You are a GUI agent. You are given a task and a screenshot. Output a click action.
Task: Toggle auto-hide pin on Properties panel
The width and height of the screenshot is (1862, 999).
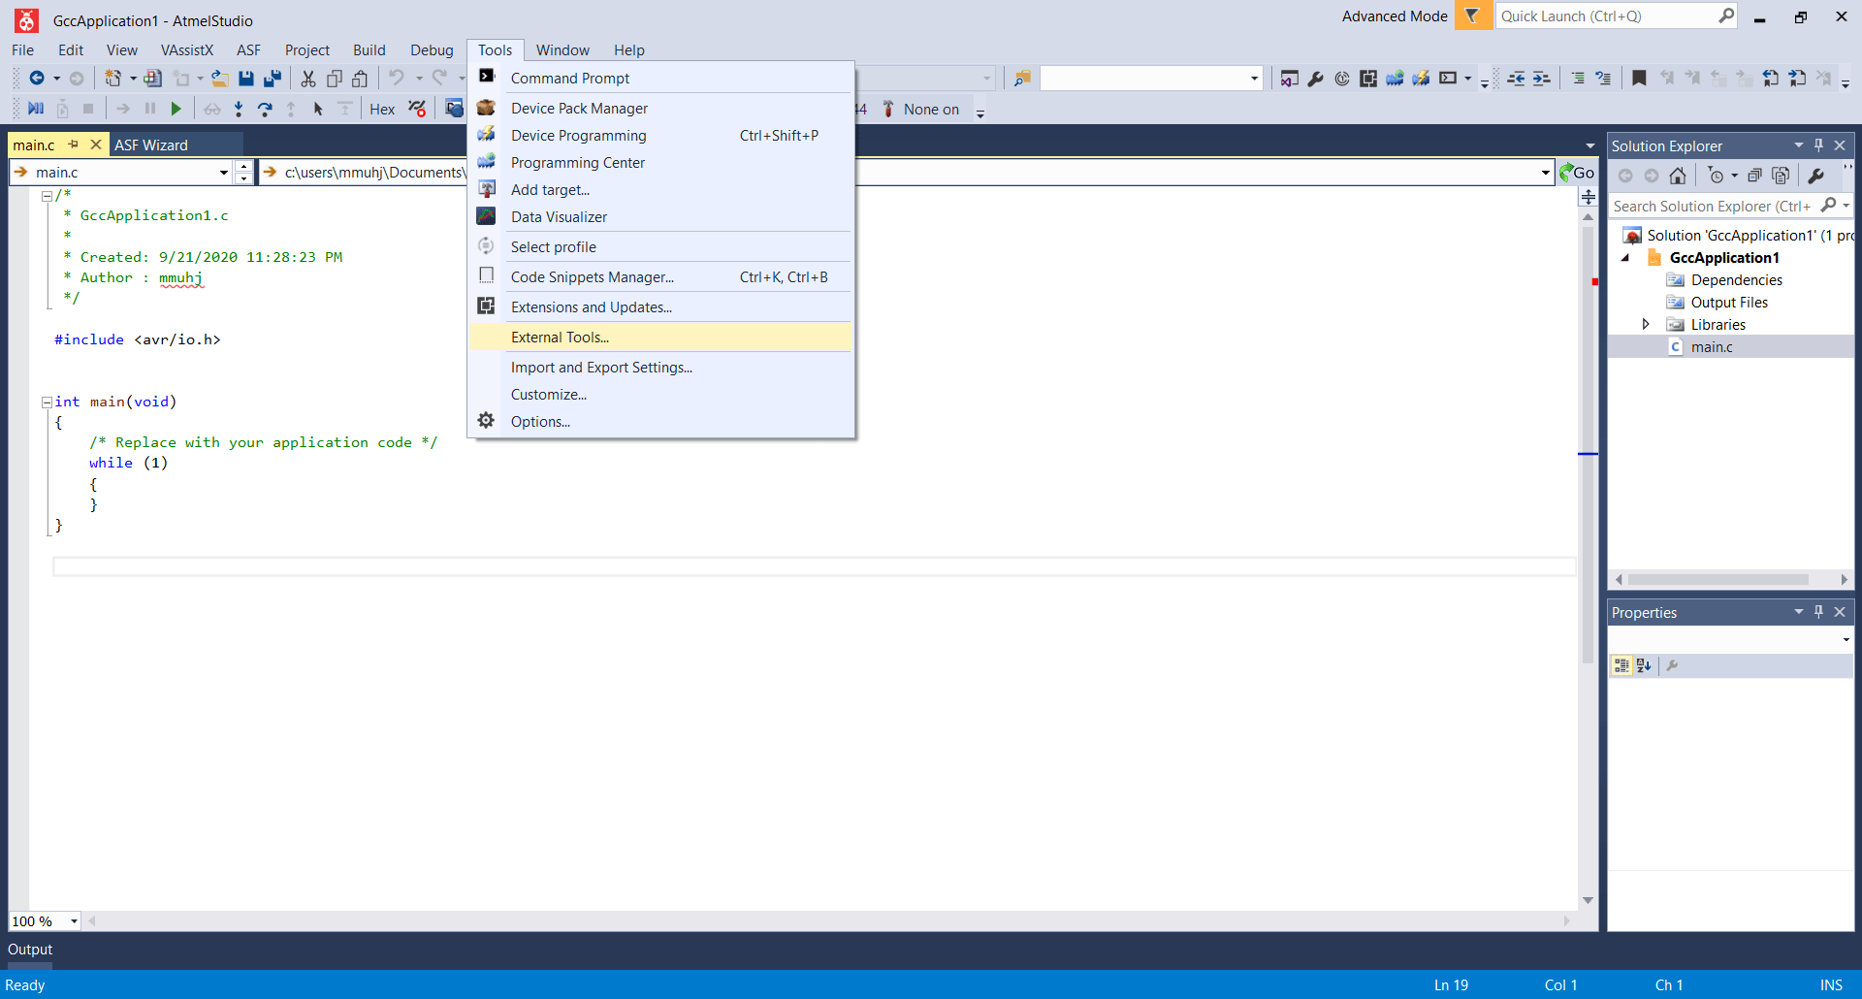[x=1819, y=612]
